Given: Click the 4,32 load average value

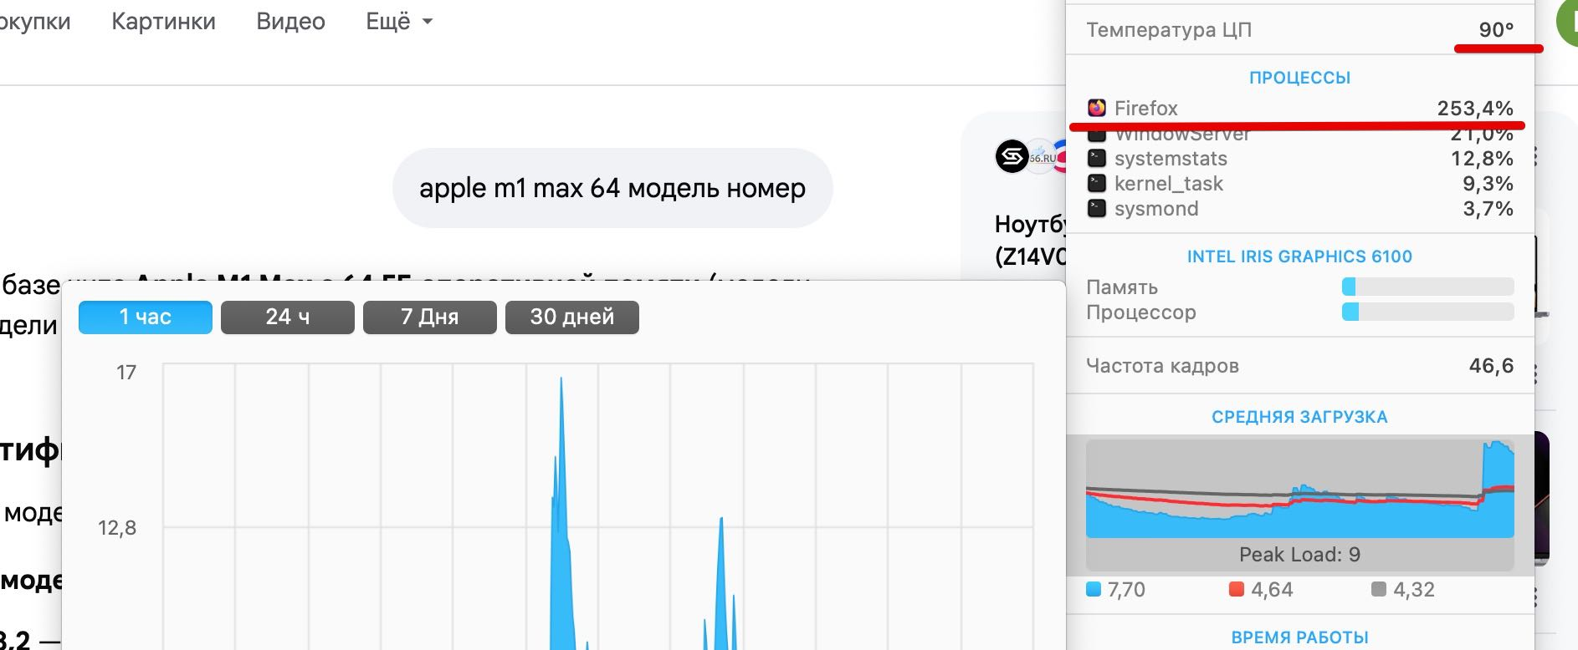Looking at the screenshot, I should (x=1414, y=590).
